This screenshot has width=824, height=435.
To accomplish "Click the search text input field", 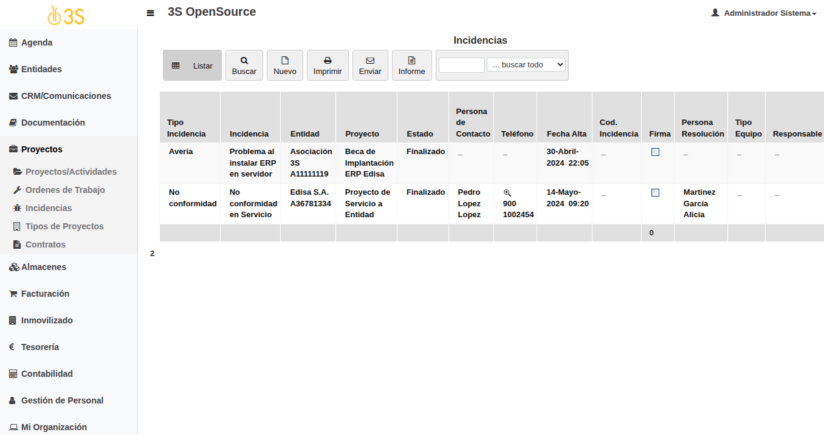I will click(x=461, y=65).
